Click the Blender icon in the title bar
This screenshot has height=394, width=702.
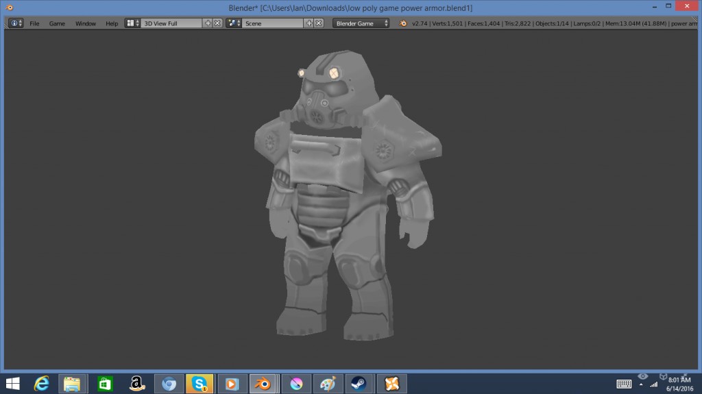point(9,8)
